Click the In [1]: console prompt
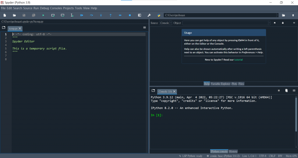This screenshot has height=158, width=298. point(157,115)
